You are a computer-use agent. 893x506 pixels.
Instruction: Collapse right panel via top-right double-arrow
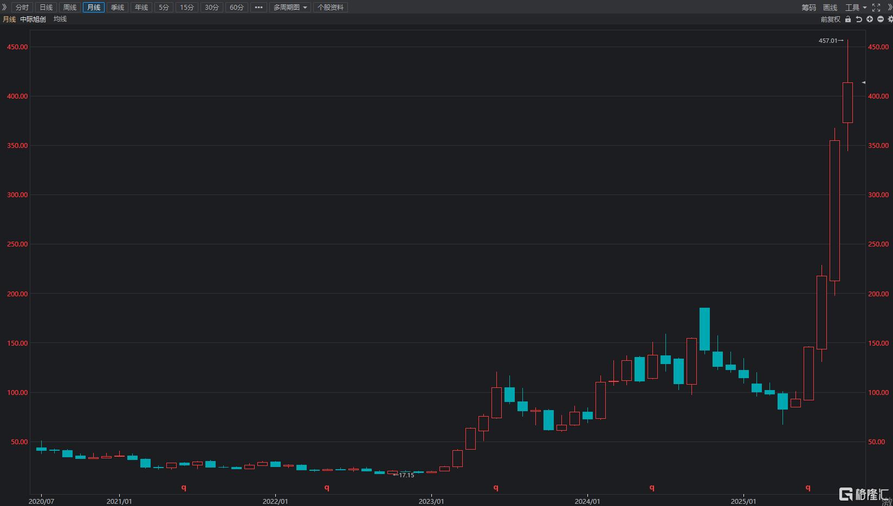tap(890, 8)
